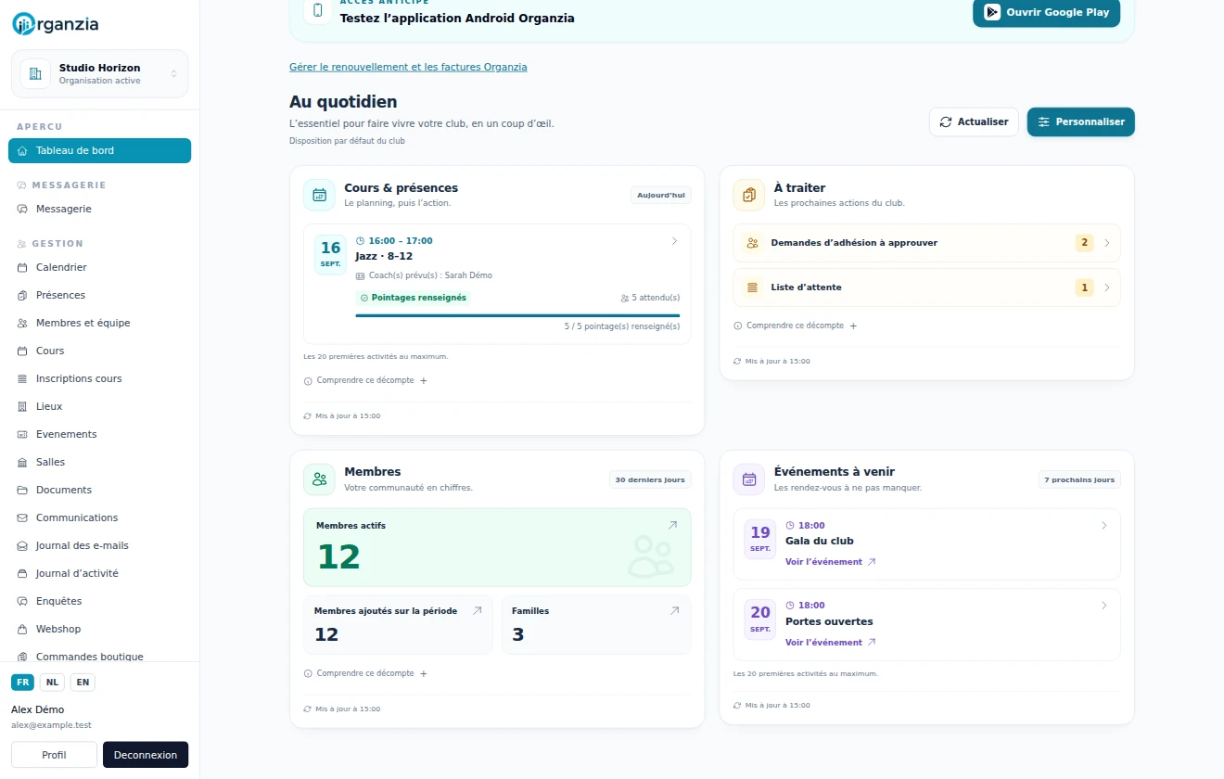
Task: Open Voir l'événement for Portes ouvertes
Action: click(830, 643)
